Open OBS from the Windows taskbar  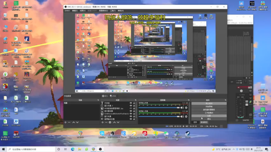[x=100, y=149]
